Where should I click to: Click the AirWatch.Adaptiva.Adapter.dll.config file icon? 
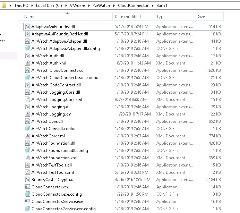pyautogui.click(x=27, y=48)
